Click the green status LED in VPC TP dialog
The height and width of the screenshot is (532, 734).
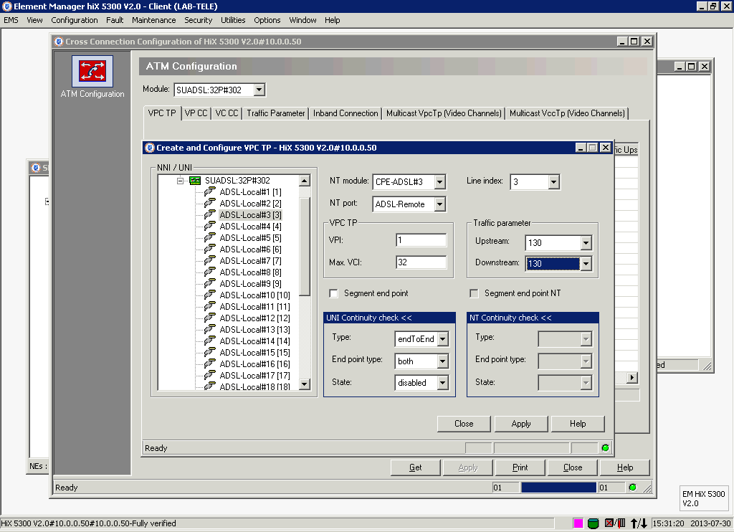click(605, 448)
